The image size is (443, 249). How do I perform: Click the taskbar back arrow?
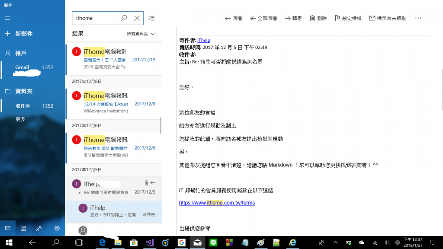32,243
